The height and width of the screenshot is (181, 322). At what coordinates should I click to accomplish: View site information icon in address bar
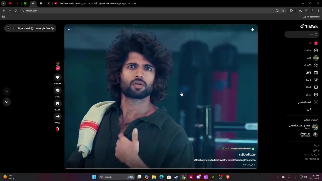point(23,11)
